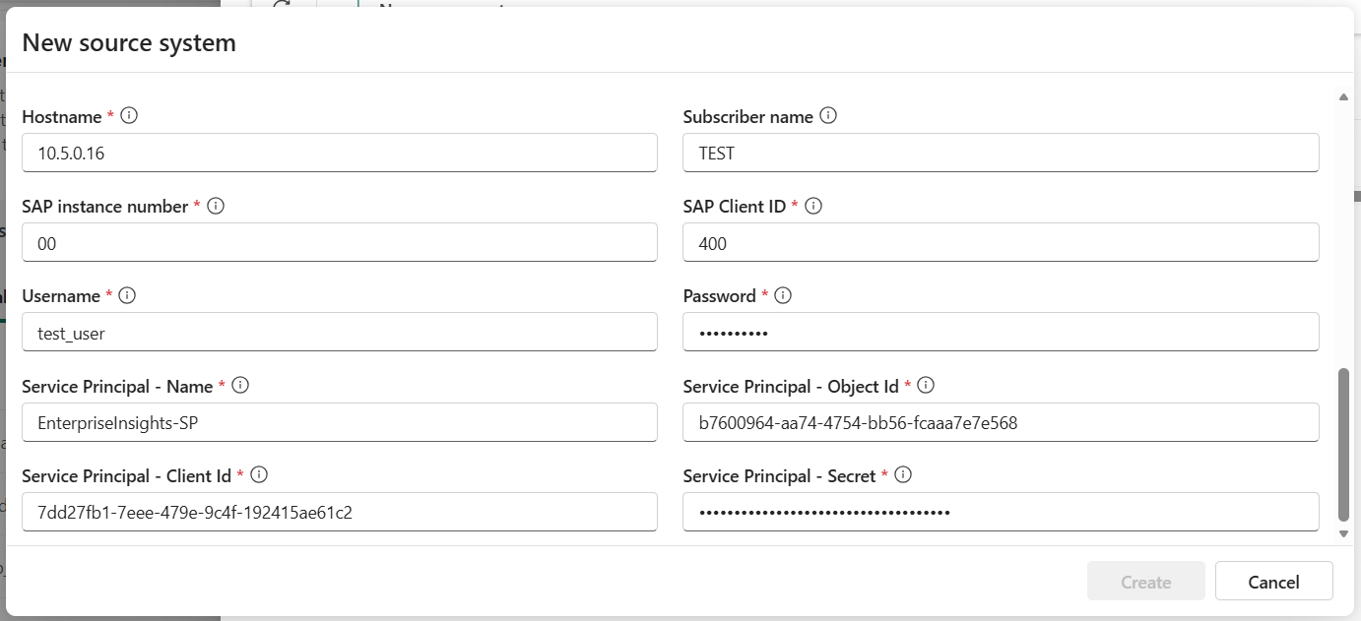Focus the Subscriber name text box
Image resolution: width=1361 pixels, height=621 pixels.
1000,154
